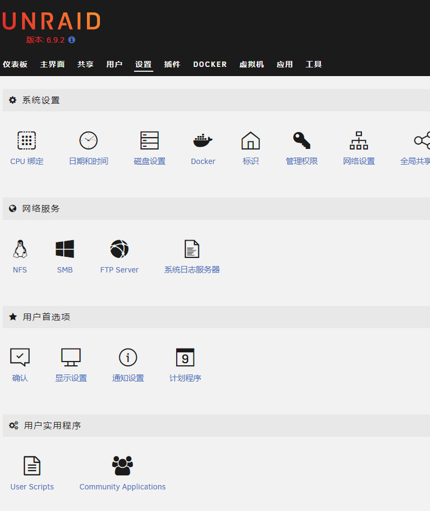Click the 管理权限 link text
Image resolution: width=430 pixels, height=511 pixels.
tap(301, 161)
